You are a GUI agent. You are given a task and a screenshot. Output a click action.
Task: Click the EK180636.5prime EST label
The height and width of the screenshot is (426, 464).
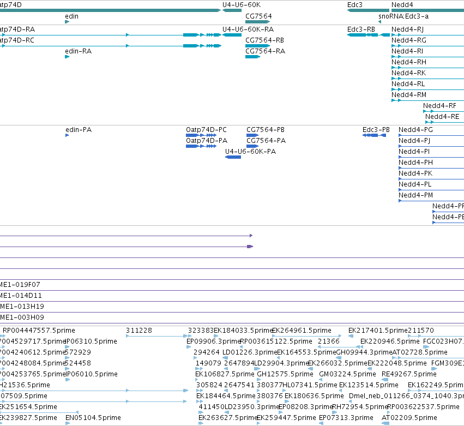coord(314,396)
